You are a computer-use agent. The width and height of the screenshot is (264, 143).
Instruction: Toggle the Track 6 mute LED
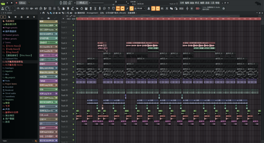[73, 46]
